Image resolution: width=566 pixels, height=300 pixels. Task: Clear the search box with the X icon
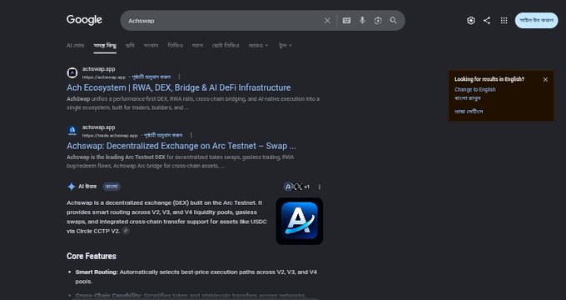[x=327, y=21]
